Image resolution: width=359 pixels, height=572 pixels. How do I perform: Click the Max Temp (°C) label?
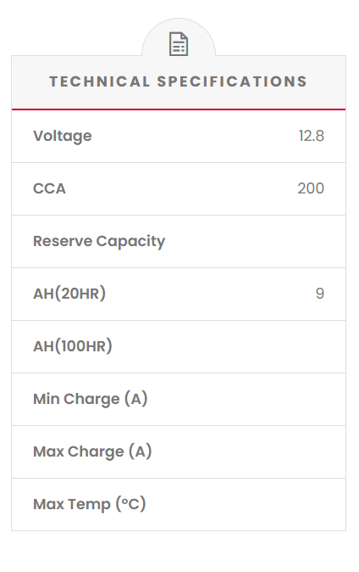[x=90, y=504]
